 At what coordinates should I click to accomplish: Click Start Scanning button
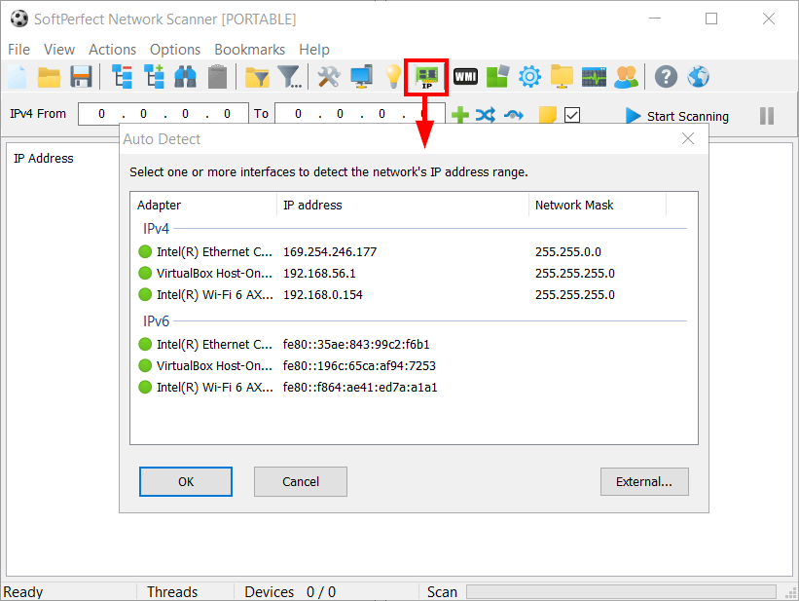point(677,116)
